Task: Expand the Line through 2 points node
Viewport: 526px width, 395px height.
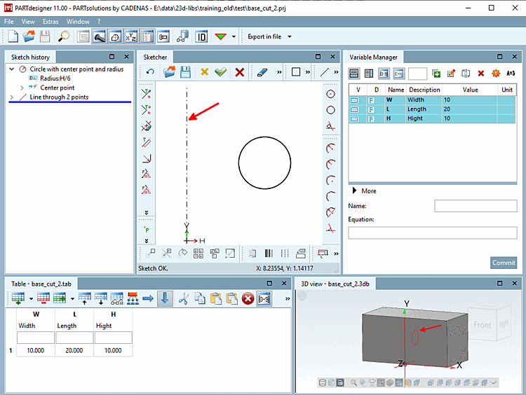Action: coord(11,97)
